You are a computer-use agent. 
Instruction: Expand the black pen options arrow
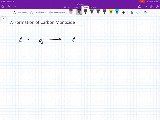81,14
